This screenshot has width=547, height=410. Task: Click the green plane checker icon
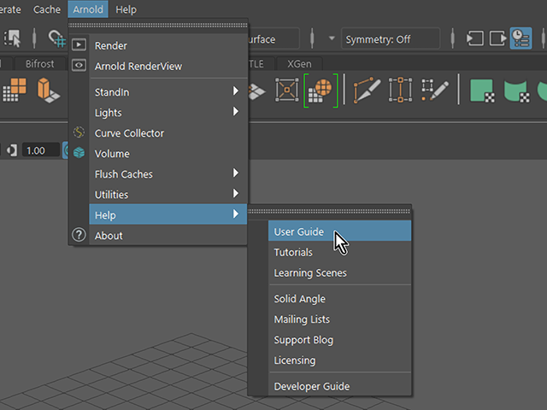(482, 91)
